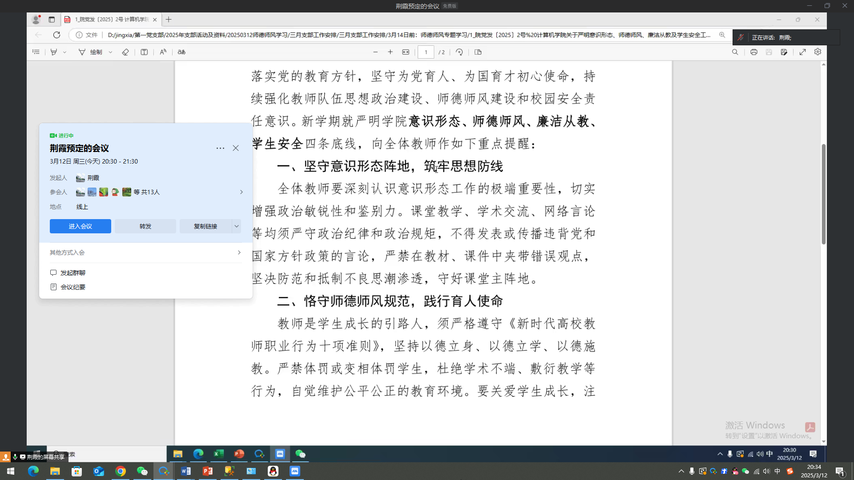Open dropdown arrow beside 复制链接

(237, 226)
